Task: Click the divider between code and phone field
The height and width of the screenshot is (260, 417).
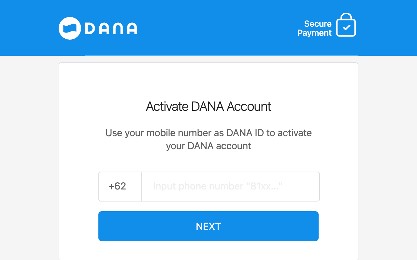Action: [142, 186]
